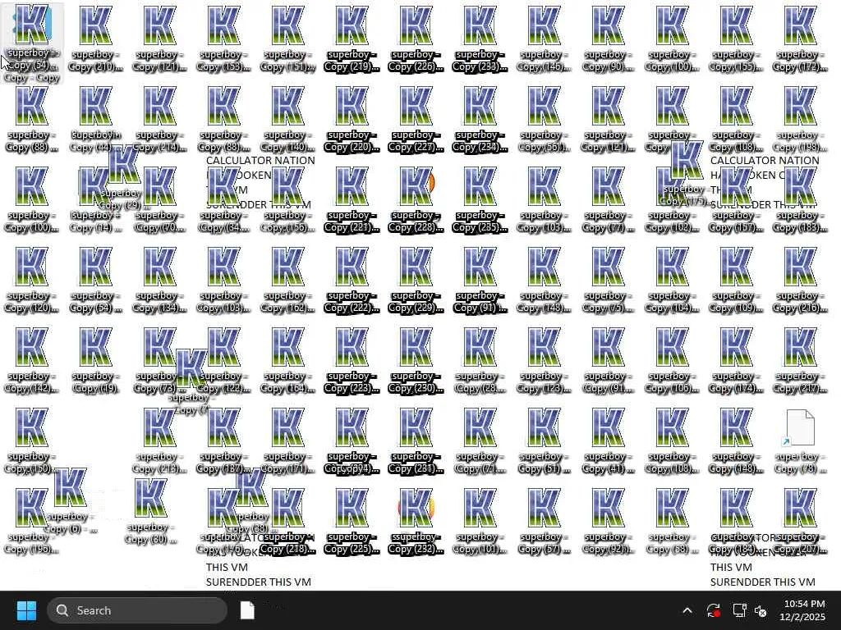Open the Windows Start menu
Image resolution: width=841 pixels, height=630 pixels.
[x=26, y=610]
